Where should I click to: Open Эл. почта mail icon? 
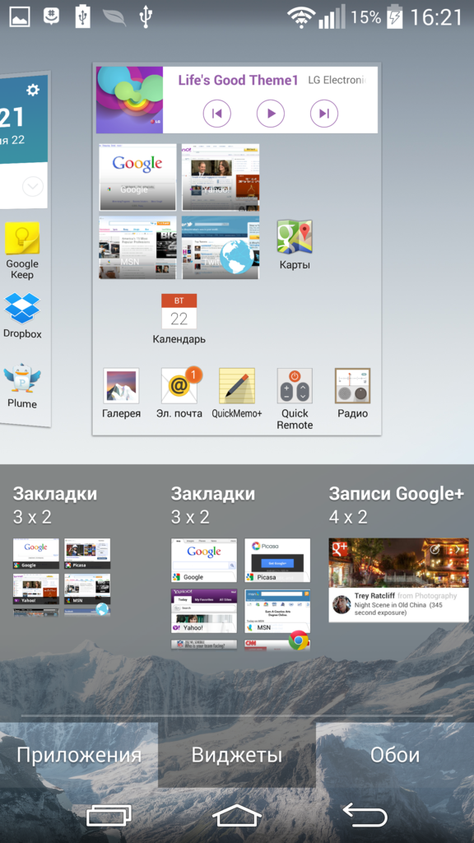click(180, 385)
